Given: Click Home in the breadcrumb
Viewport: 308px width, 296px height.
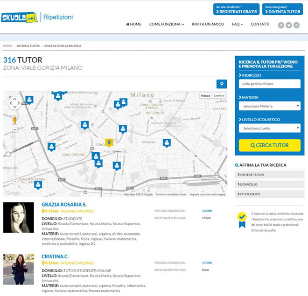Looking at the screenshot, I should [x=7, y=46].
